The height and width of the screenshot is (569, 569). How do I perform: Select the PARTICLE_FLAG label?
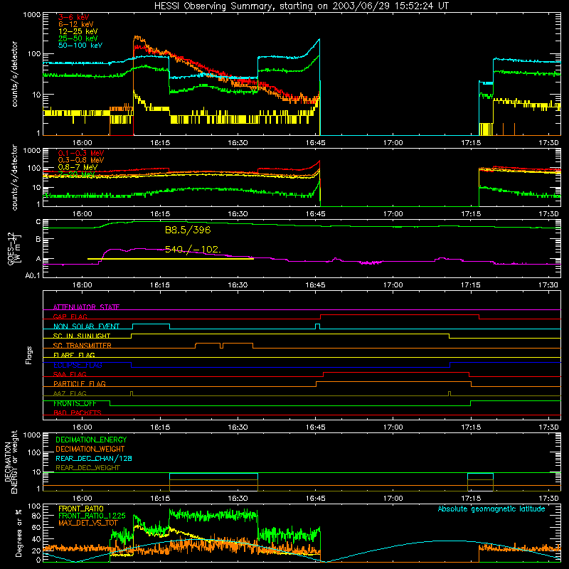pyautogui.click(x=80, y=384)
